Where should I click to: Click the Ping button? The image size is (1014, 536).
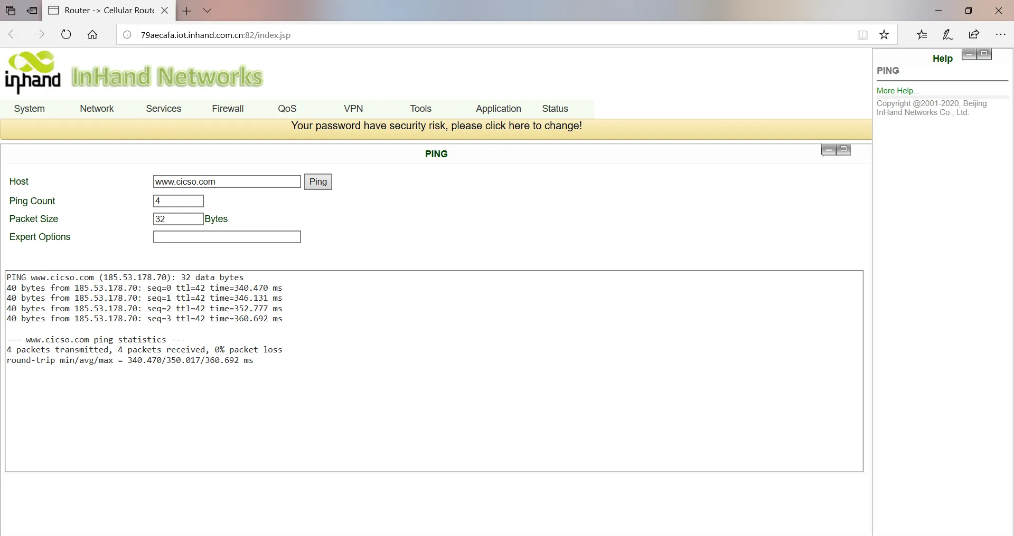click(x=318, y=181)
